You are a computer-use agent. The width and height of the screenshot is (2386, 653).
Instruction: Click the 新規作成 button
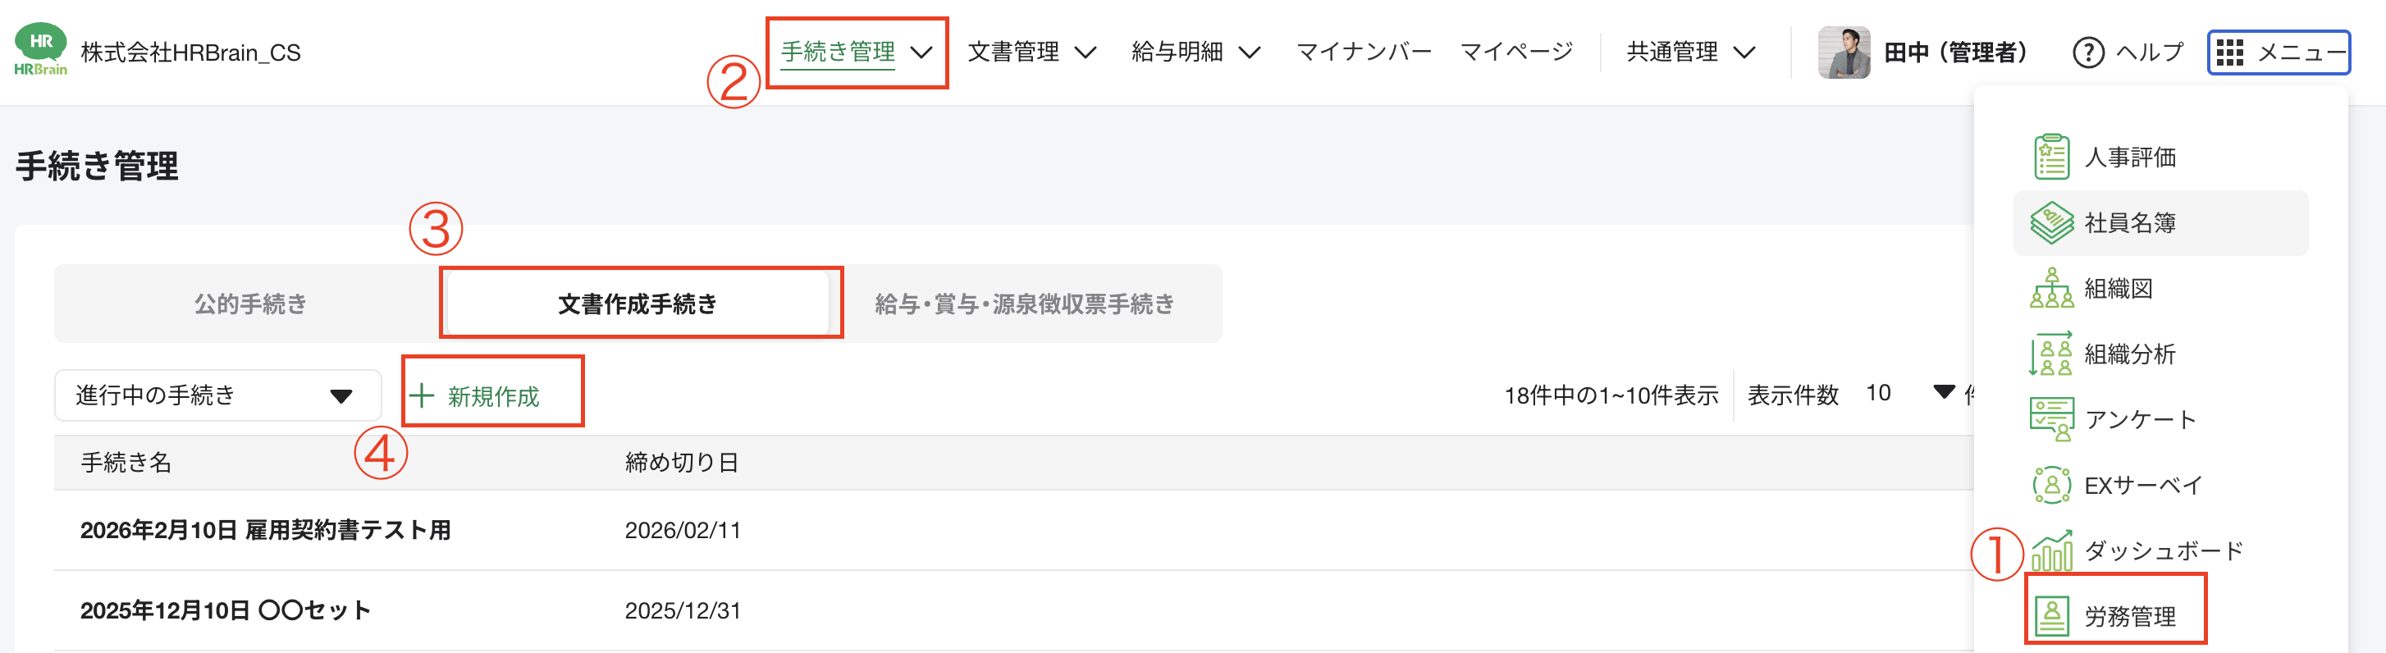pyautogui.click(x=491, y=394)
